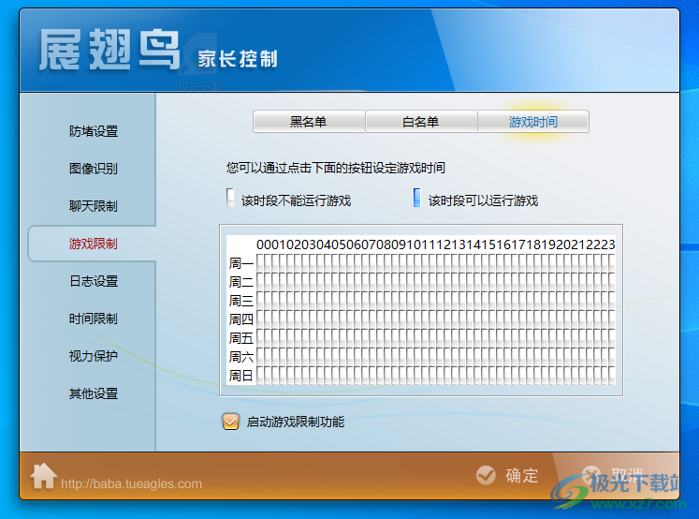The image size is (699, 519).
Task: Open 图像识别 in the sidebar
Action: (x=94, y=169)
